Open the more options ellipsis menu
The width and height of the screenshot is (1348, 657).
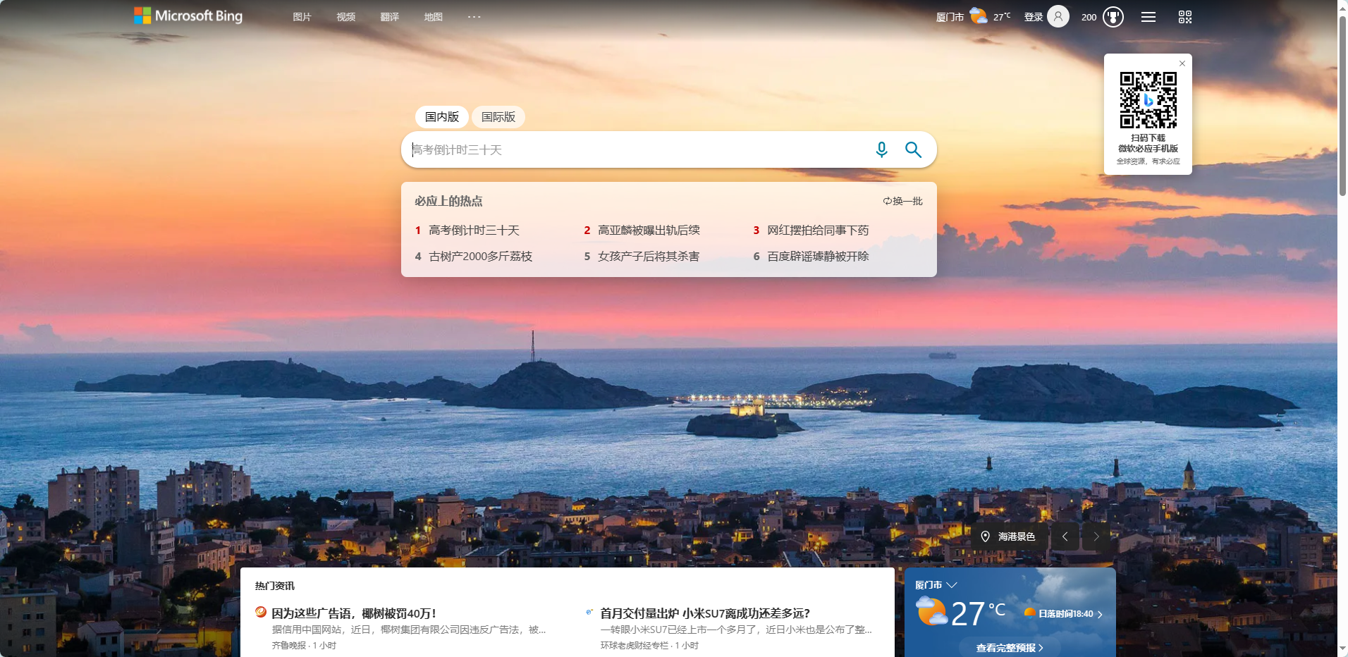[x=474, y=17]
